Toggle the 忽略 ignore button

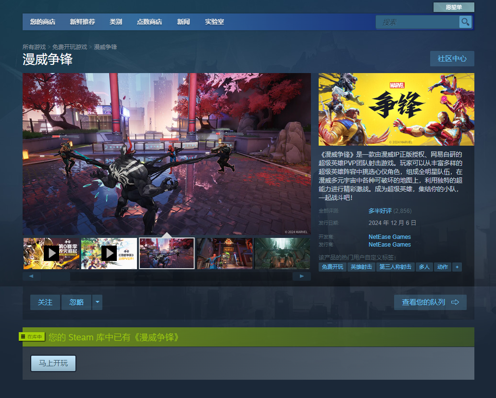tap(76, 302)
